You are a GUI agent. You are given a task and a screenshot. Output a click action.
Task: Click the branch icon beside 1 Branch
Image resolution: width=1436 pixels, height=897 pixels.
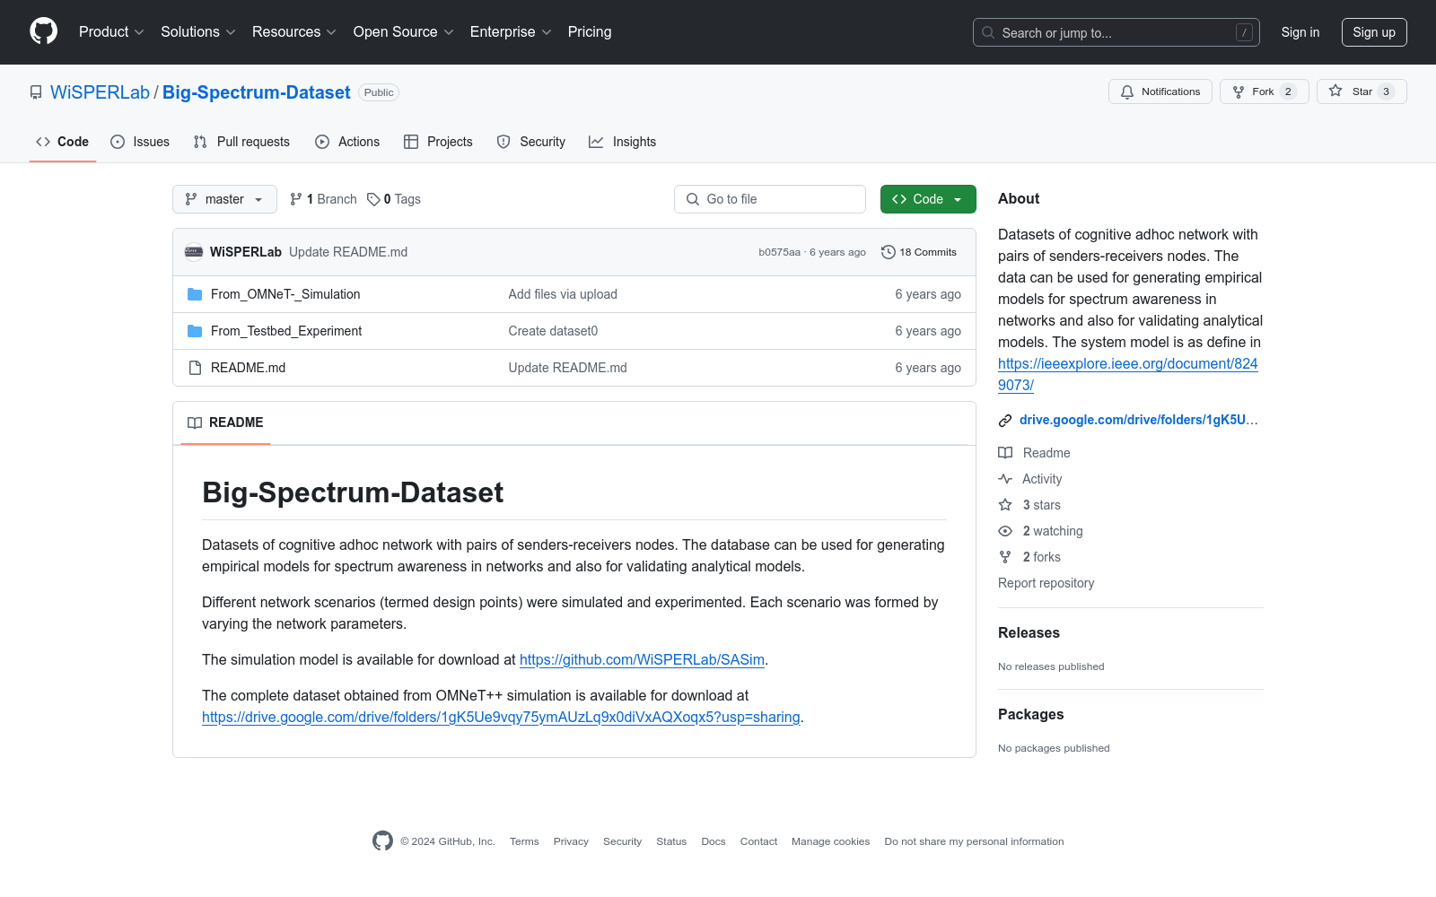click(296, 199)
